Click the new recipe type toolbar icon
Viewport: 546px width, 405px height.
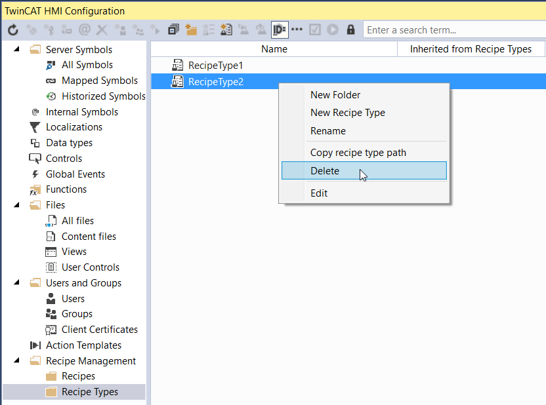tap(226, 30)
